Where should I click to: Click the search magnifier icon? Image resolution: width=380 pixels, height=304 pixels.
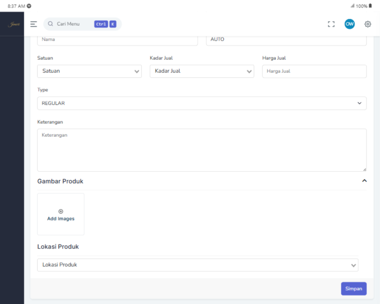pyautogui.click(x=50, y=24)
